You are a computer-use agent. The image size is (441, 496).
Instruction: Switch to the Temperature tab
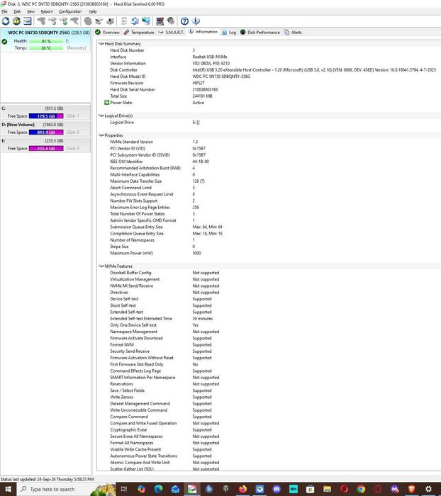click(139, 33)
